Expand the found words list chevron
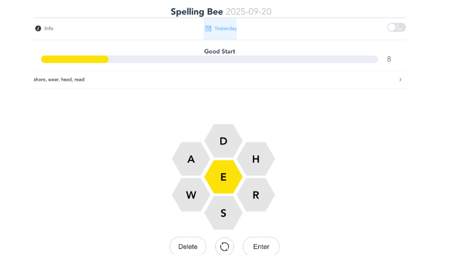This screenshot has height=255, width=453. [x=400, y=80]
